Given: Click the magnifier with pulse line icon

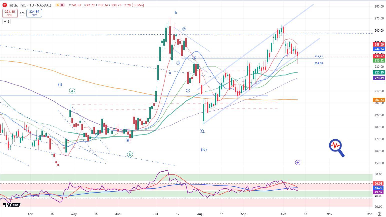Looking at the screenshot, I should point(337,148).
